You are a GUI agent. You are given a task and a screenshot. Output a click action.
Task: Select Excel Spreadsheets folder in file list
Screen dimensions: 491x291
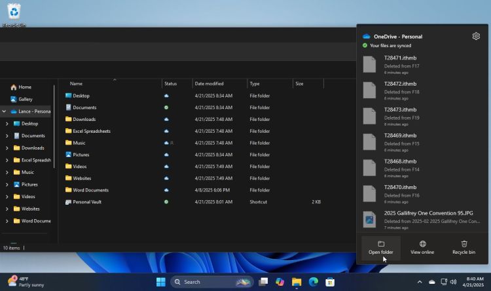click(91, 131)
